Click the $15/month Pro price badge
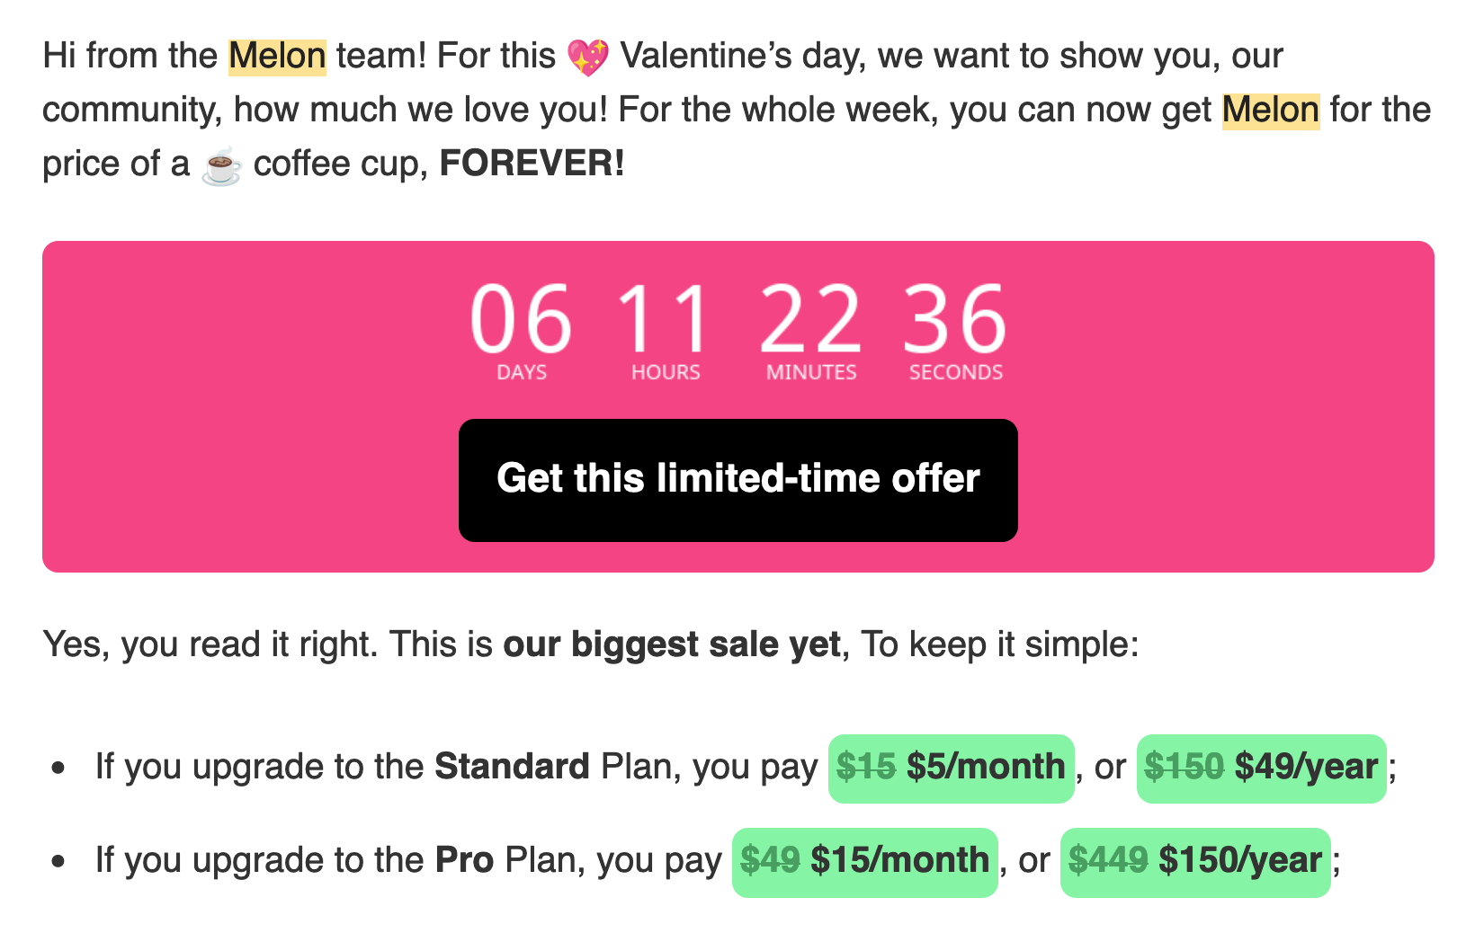The height and width of the screenshot is (933, 1484). pyautogui.click(x=865, y=862)
